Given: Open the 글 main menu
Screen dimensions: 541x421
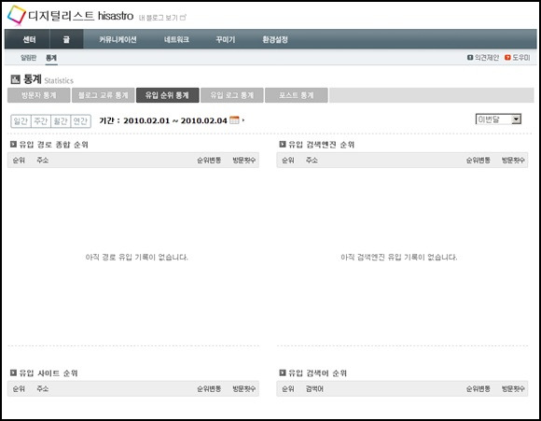Looking at the screenshot, I should coord(66,39).
